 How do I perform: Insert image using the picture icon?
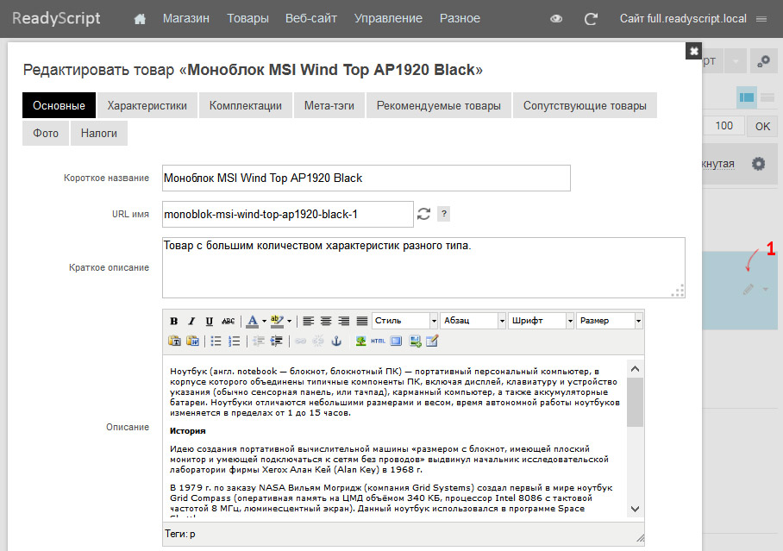pyautogui.click(x=360, y=341)
